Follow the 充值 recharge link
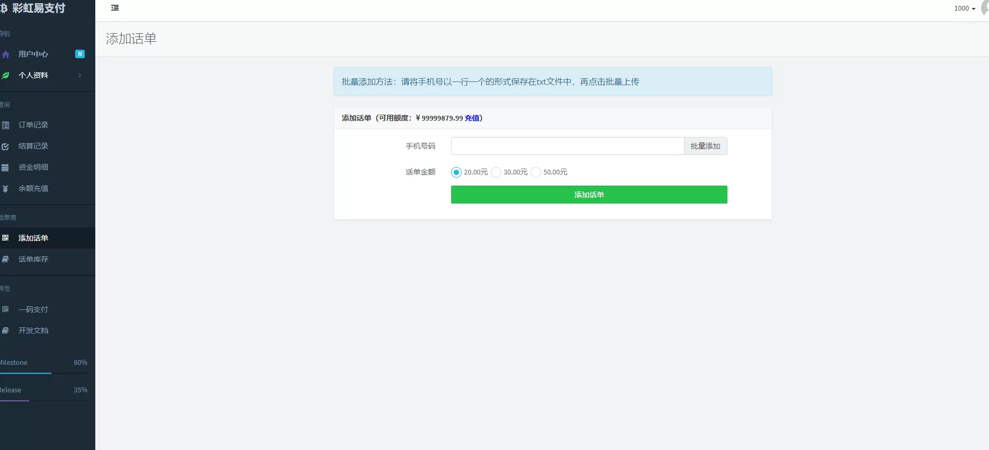Screen dimensions: 989x450 point(472,118)
